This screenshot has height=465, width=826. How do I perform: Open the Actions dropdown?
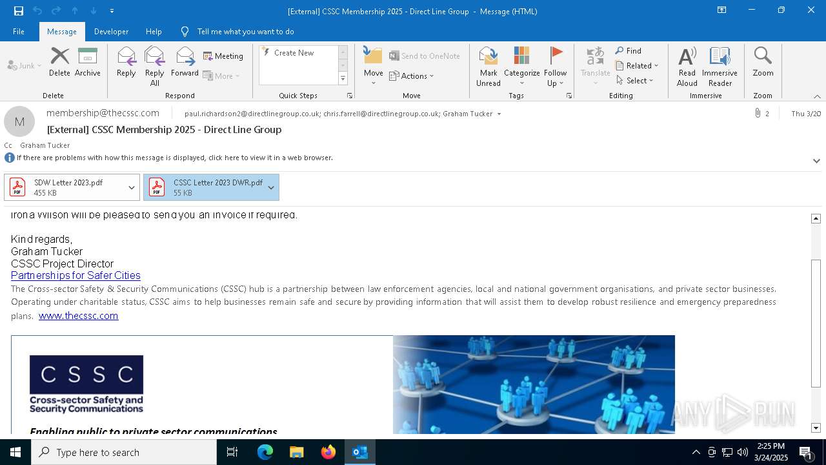412,76
